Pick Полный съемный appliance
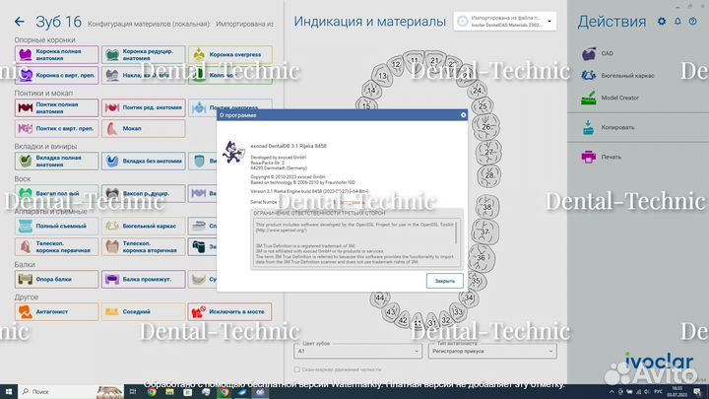 56,226
